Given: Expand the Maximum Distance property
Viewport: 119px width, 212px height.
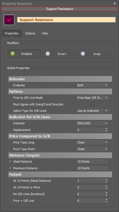Looking at the screenshot, I should click(x=10, y=168).
